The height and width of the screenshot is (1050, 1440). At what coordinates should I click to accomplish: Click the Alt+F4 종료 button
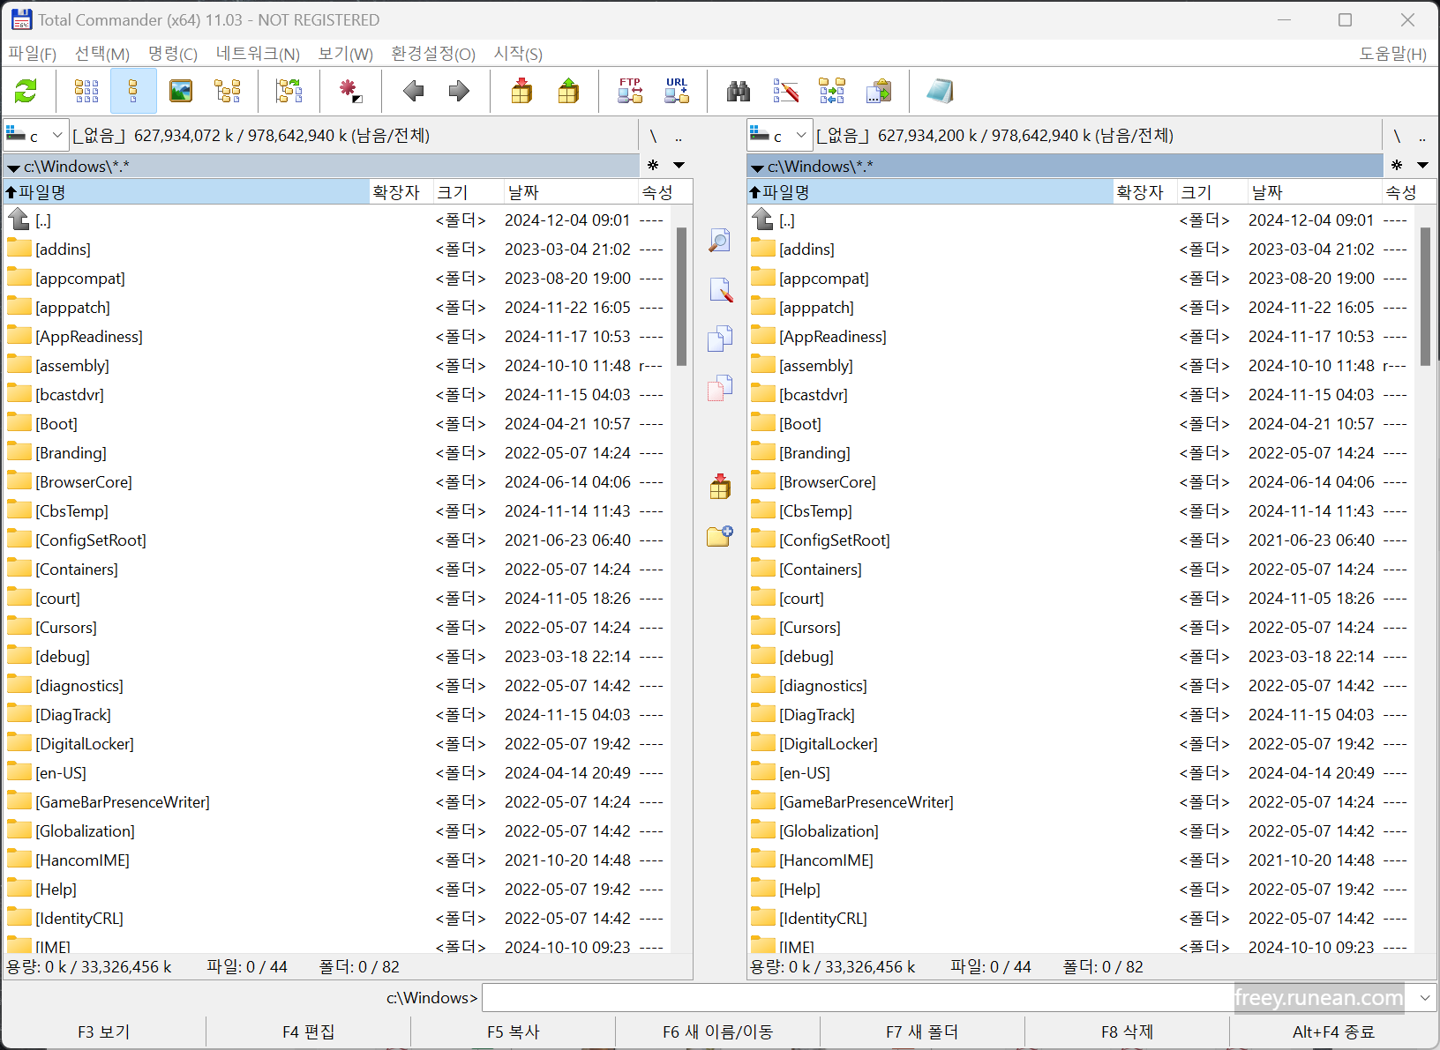pyautogui.click(x=1334, y=1031)
